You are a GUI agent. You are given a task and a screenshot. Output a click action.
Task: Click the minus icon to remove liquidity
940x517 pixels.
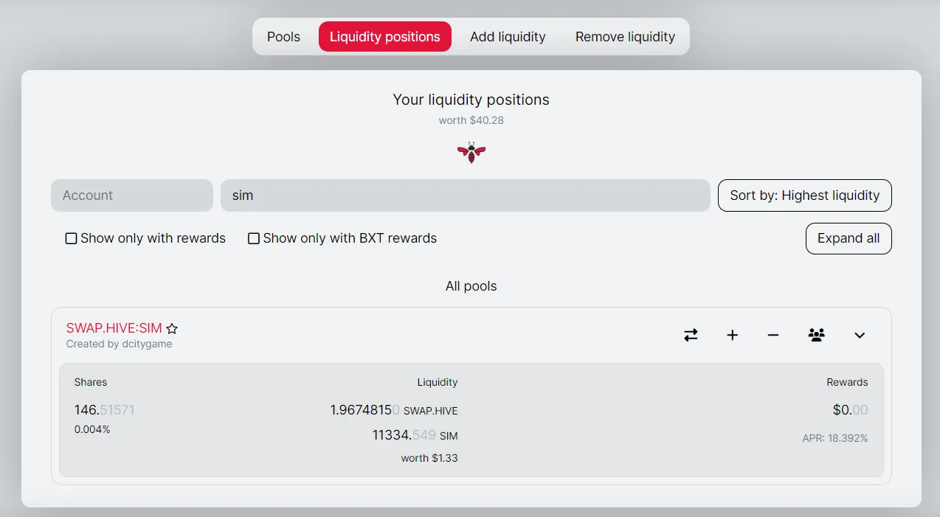tap(773, 335)
